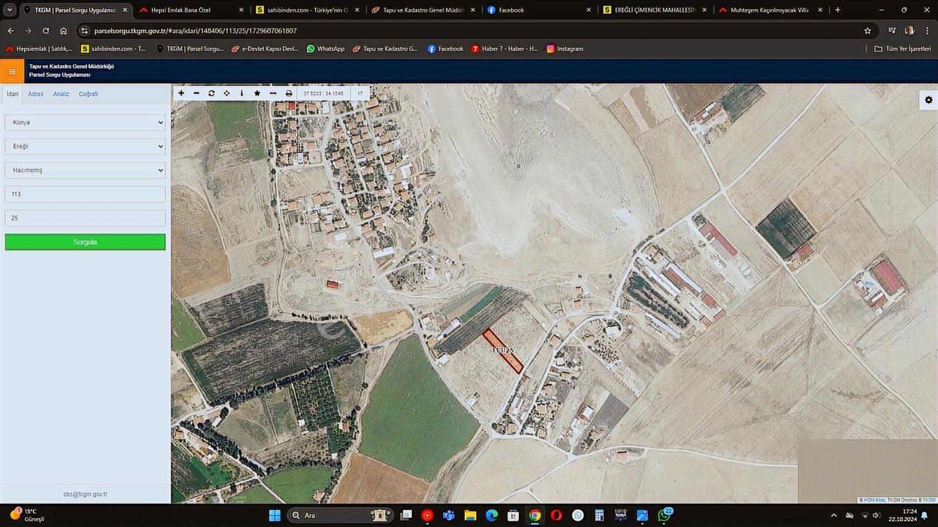Click the parcel number field containing 25
The image size is (938, 527).
85,218
